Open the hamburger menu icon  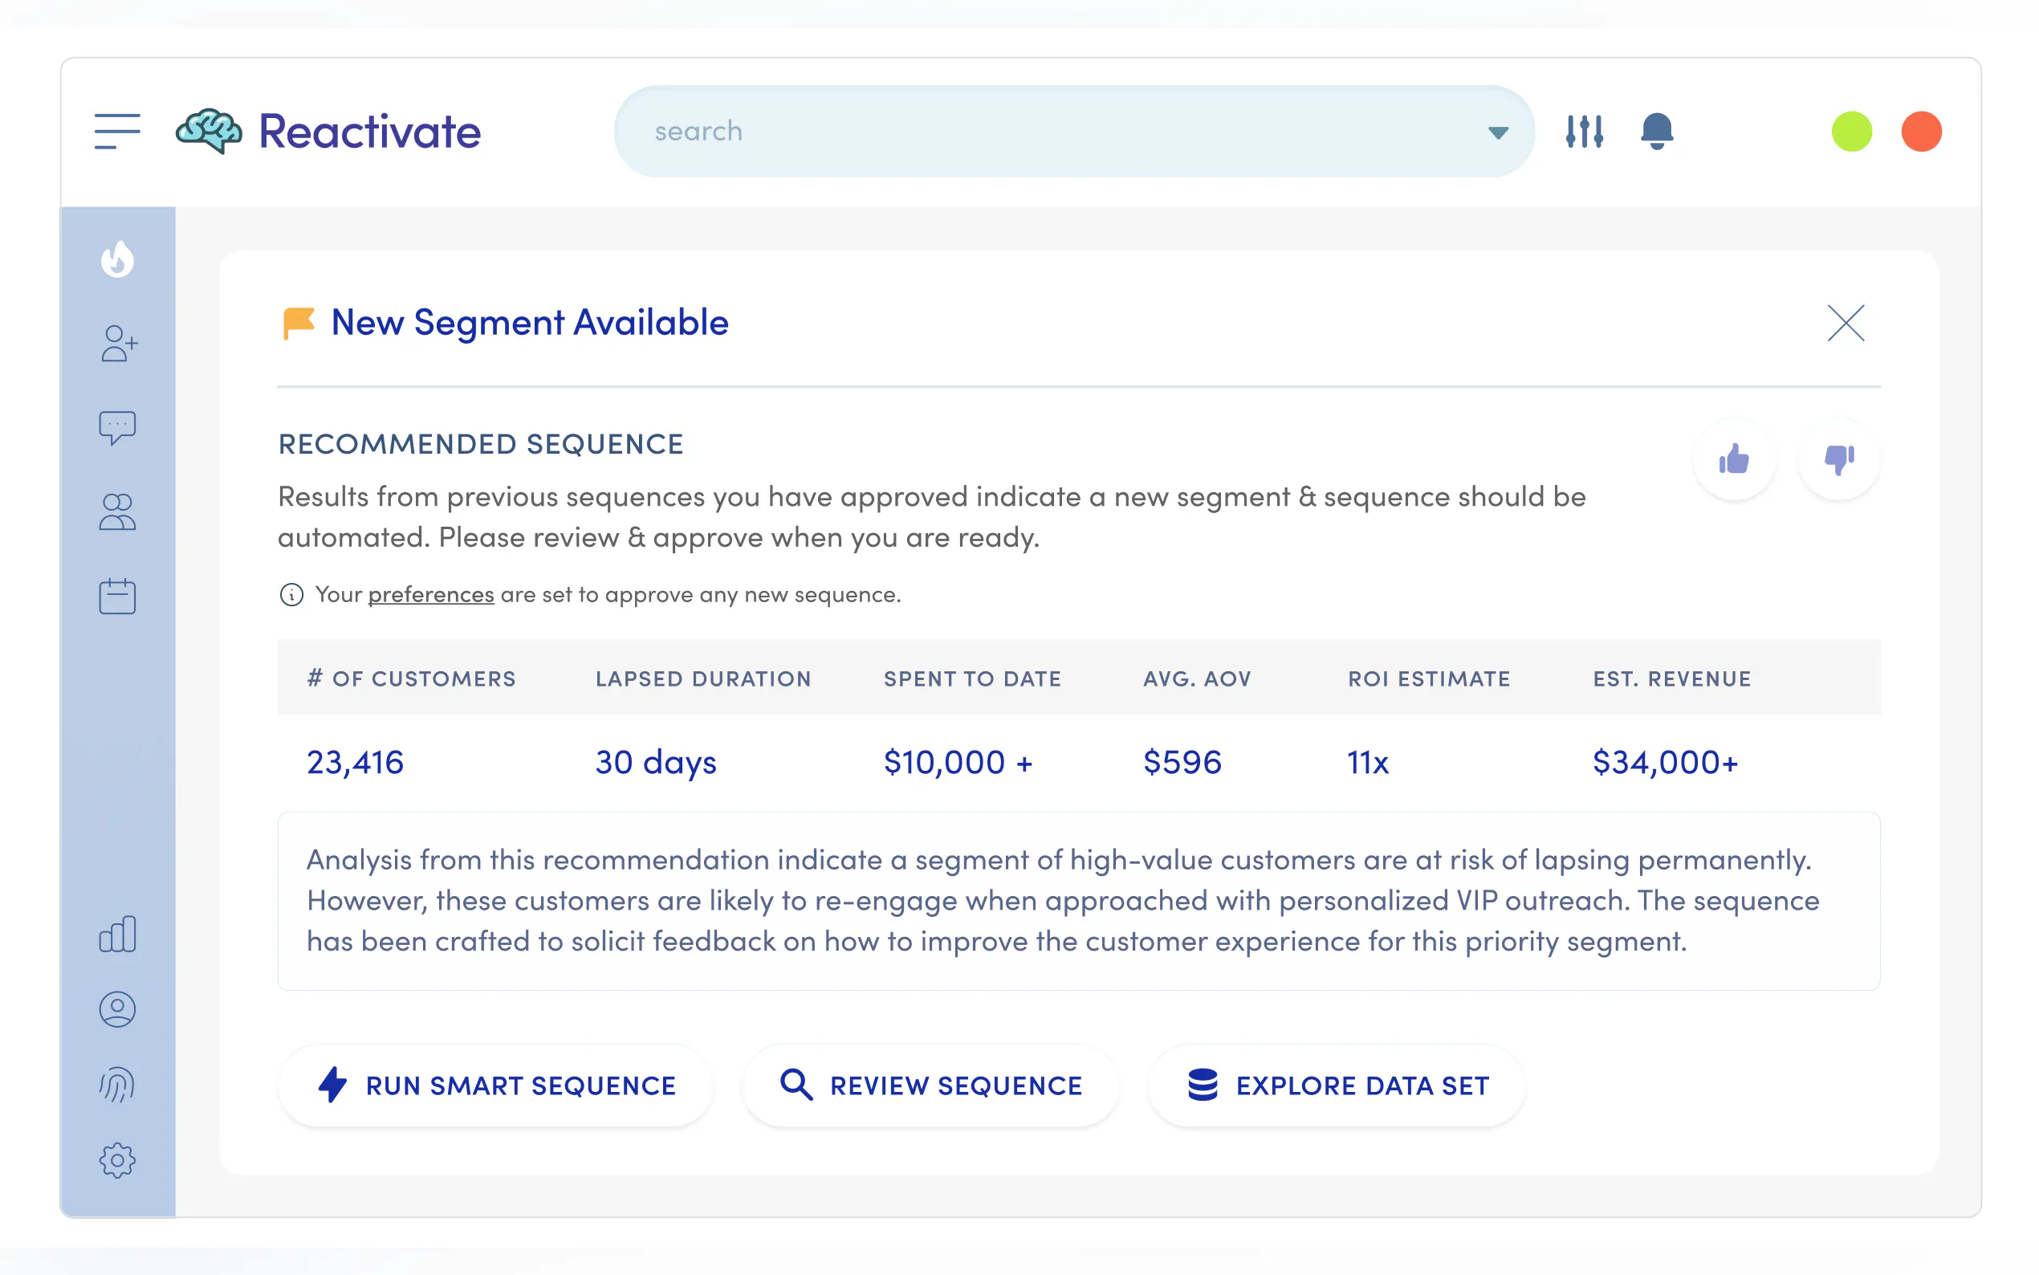[x=117, y=132]
